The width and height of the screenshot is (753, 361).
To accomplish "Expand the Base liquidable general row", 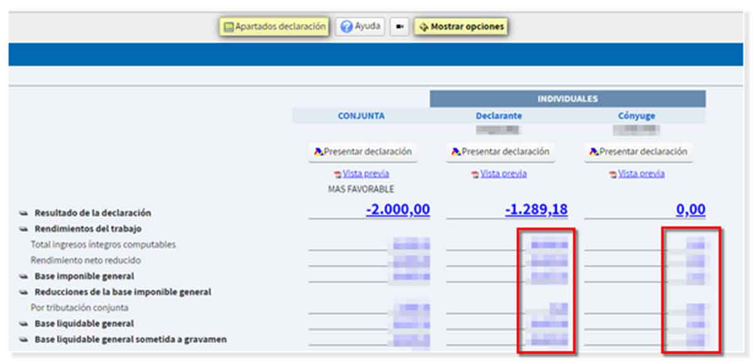I will pyautogui.click(x=23, y=324).
